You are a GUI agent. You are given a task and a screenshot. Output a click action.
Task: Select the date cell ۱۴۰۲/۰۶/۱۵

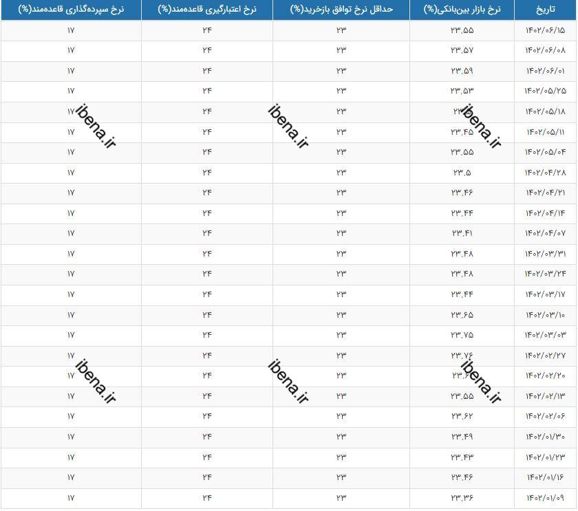(x=546, y=30)
